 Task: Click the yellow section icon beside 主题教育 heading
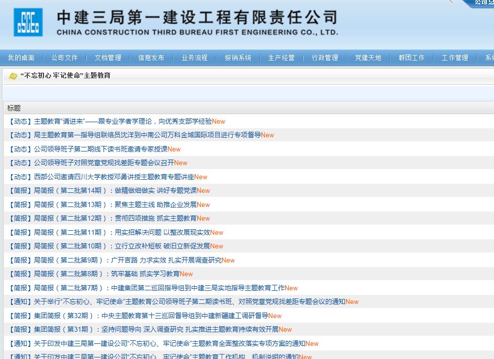[x=13, y=76]
